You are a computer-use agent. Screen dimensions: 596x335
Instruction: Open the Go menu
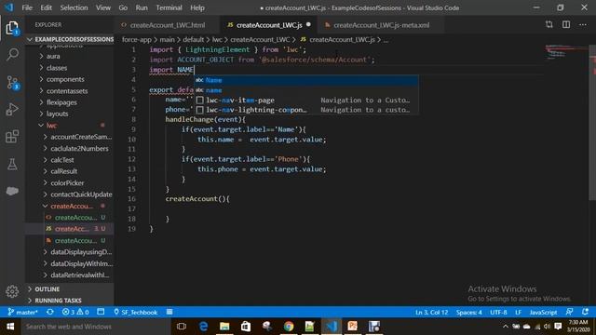coord(123,7)
